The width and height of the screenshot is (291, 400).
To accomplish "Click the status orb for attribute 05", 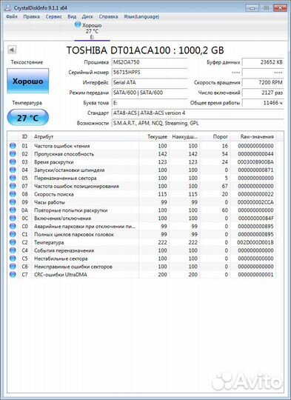I will pyautogui.click(x=13, y=178).
